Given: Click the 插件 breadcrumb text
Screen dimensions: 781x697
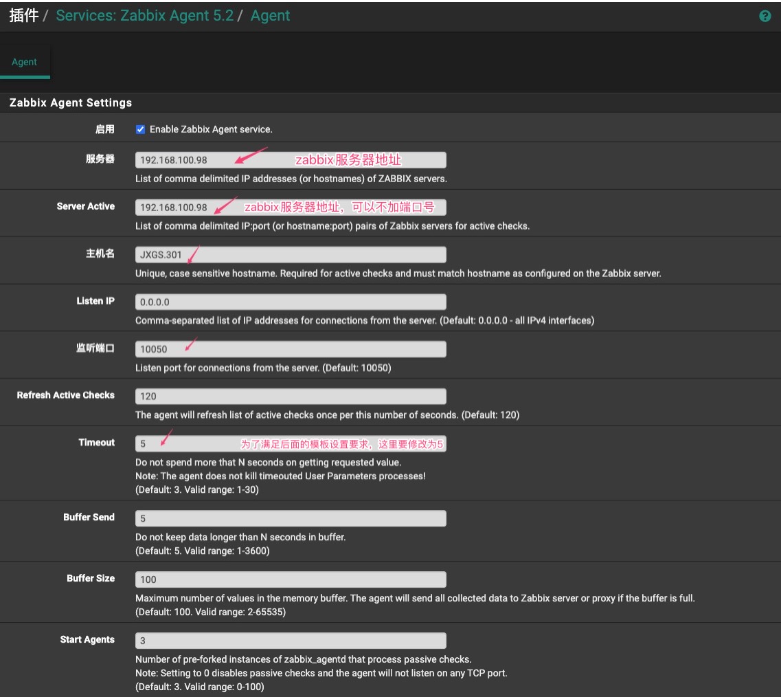Looking at the screenshot, I should point(23,16).
